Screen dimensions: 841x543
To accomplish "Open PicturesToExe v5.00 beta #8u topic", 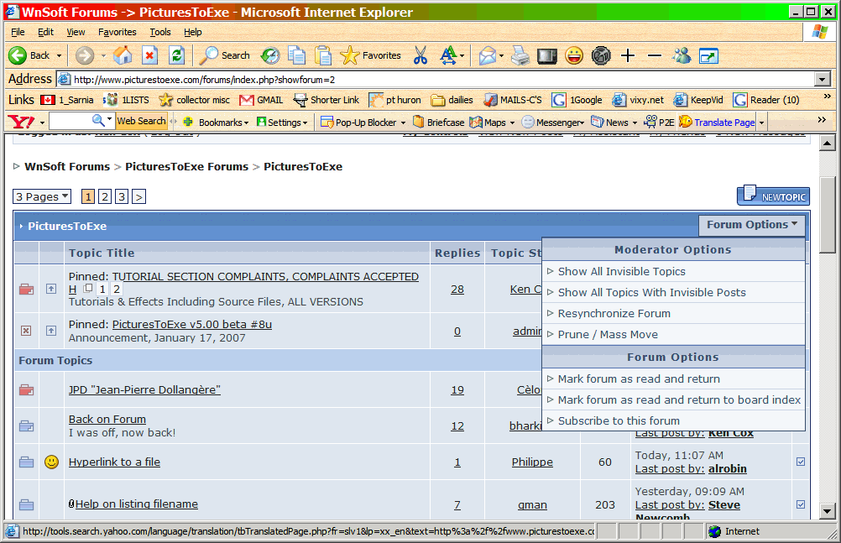I will coord(192,324).
